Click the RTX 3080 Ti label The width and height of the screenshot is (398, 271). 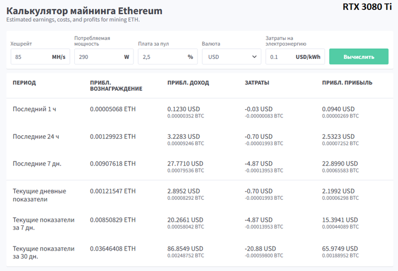367,7
